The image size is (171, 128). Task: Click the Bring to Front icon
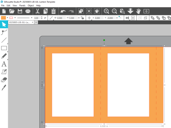(152, 18)
